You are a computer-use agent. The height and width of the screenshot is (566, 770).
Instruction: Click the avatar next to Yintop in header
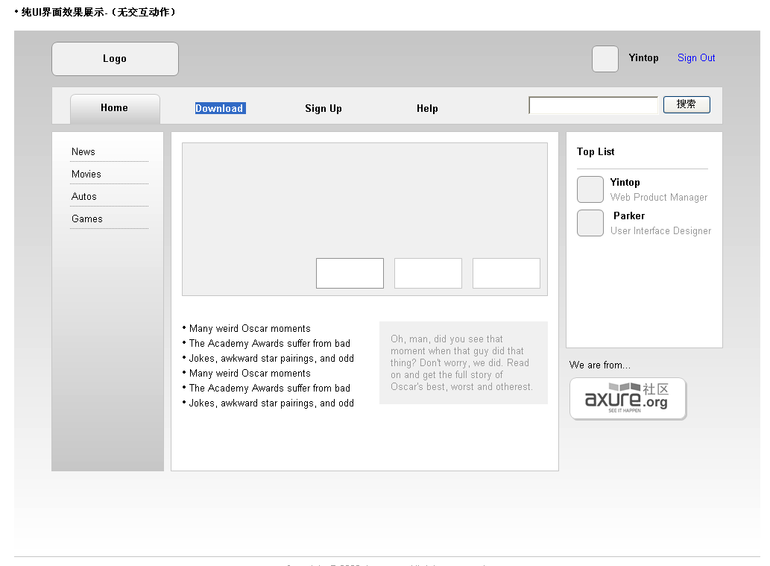point(605,59)
